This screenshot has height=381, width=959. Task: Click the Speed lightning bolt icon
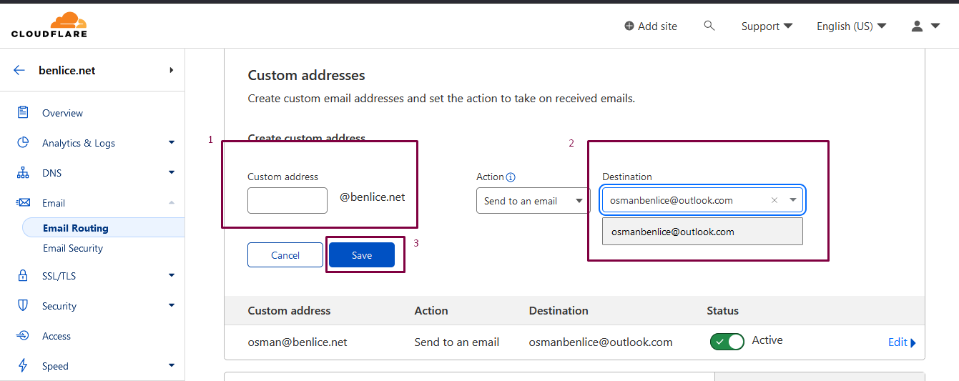pyautogui.click(x=23, y=365)
